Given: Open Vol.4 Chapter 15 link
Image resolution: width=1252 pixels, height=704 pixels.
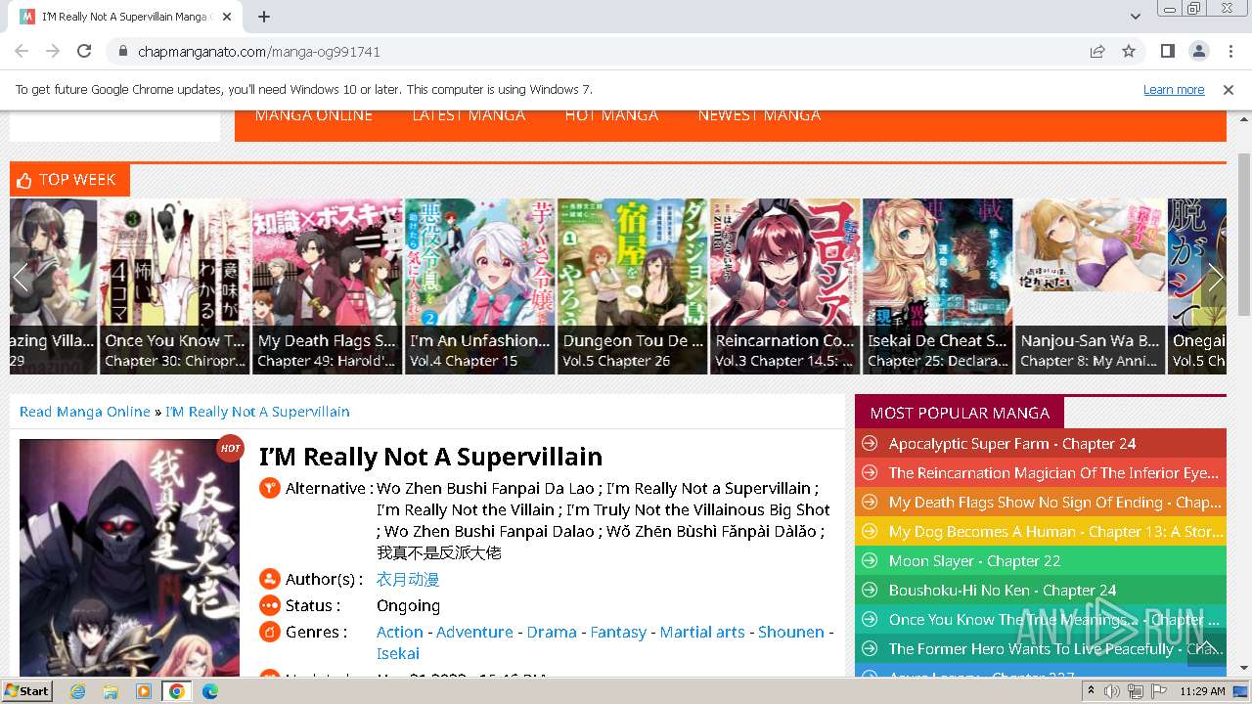Looking at the screenshot, I should (464, 361).
